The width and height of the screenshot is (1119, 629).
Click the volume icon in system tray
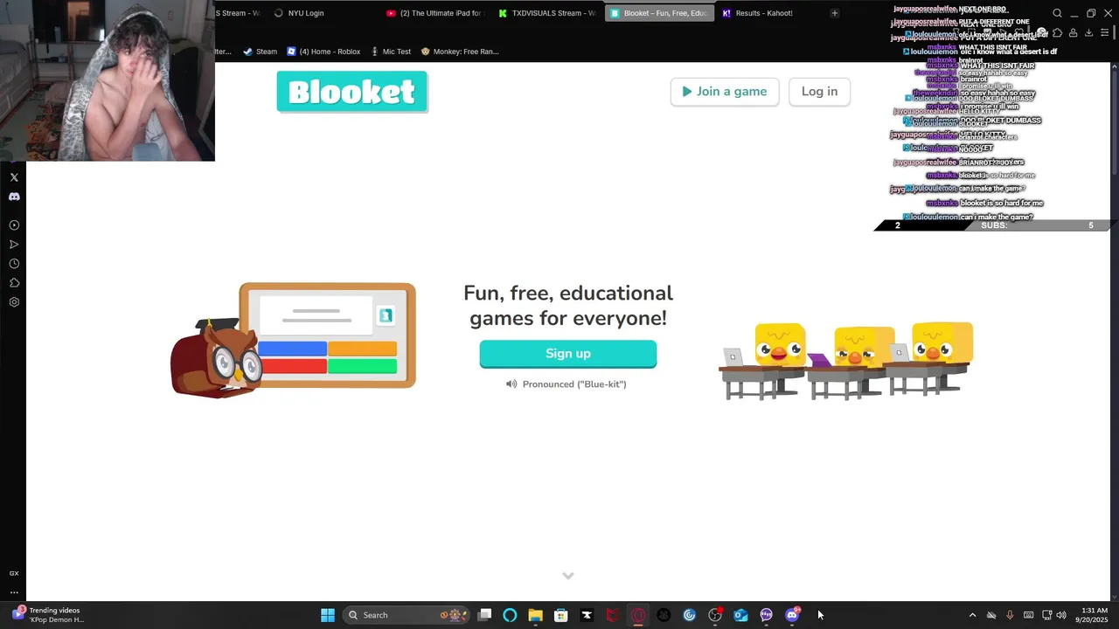tap(1061, 615)
